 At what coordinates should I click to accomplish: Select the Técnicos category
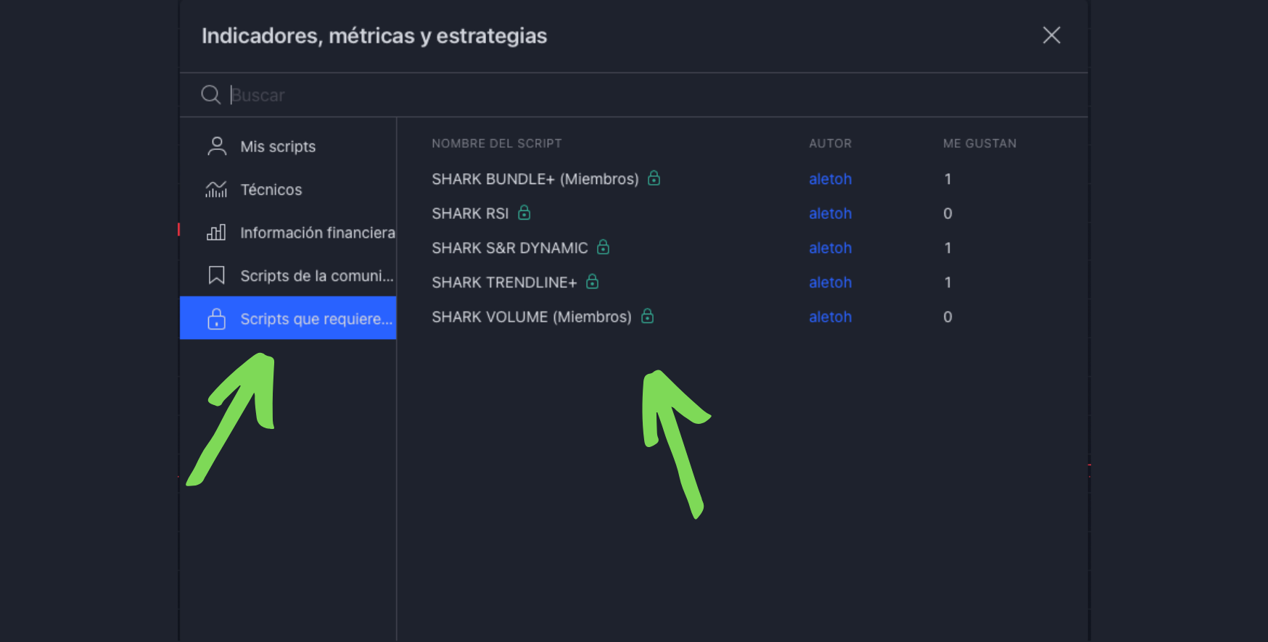click(x=271, y=190)
